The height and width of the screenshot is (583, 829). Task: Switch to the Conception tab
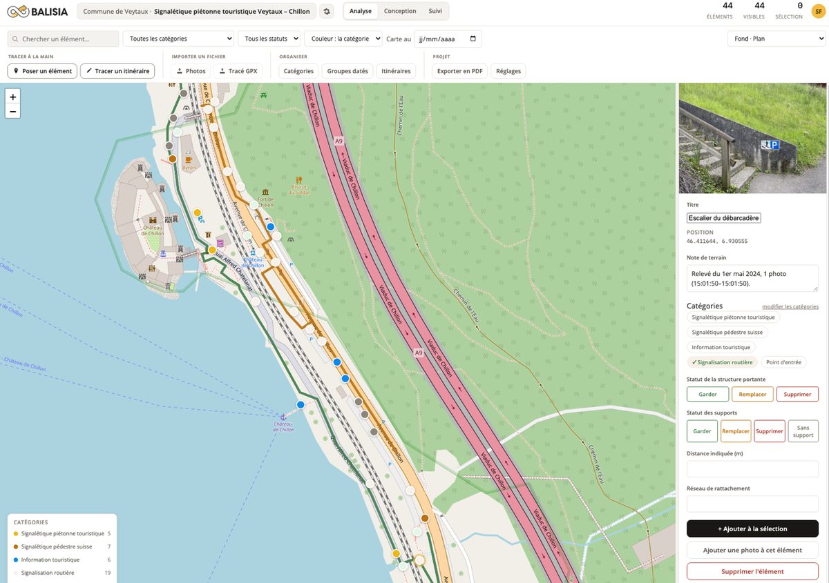tap(400, 11)
